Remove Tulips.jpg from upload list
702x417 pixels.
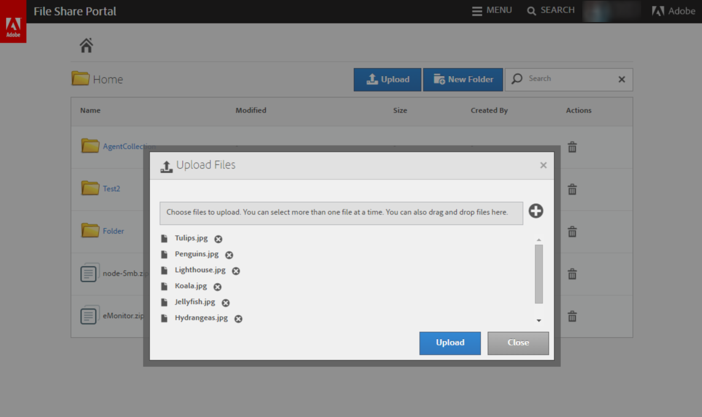click(x=218, y=239)
